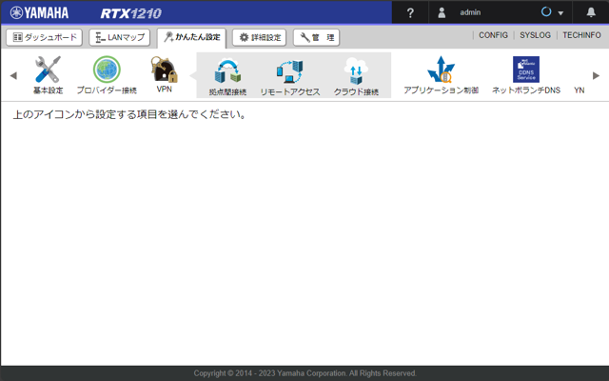609x381 pixels.
Task: Open the SYSLOG link
Action: tap(535, 35)
